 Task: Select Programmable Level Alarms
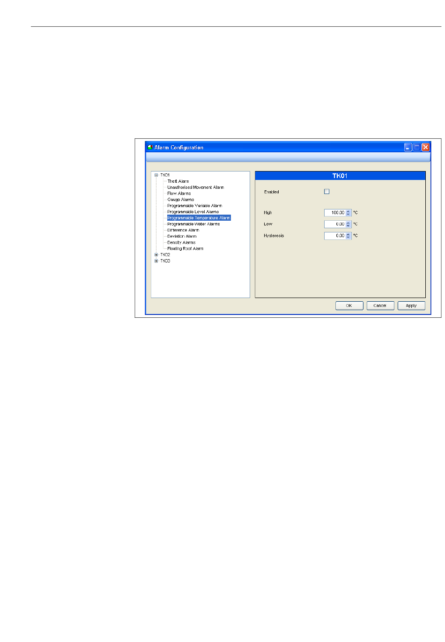pyautogui.click(x=193, y=212)
